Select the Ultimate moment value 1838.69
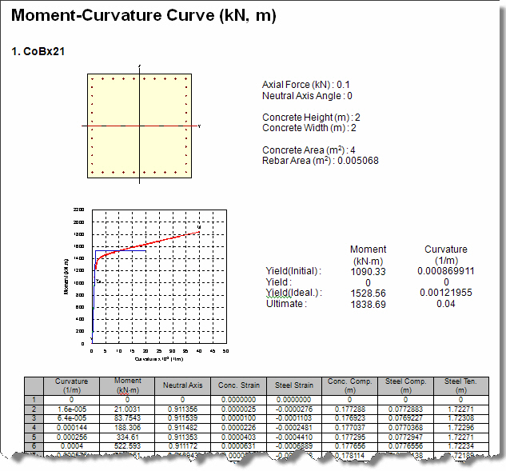506x471 pixels. tap(369, 304)
